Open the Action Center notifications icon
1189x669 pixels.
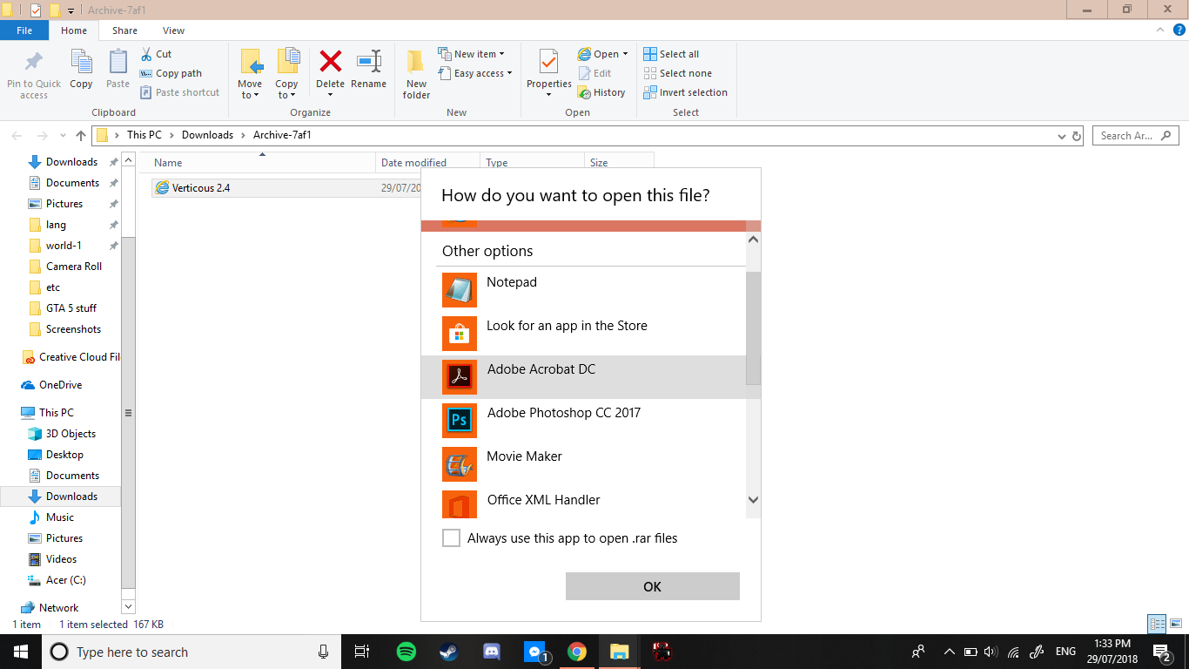tap(1161, 652)
